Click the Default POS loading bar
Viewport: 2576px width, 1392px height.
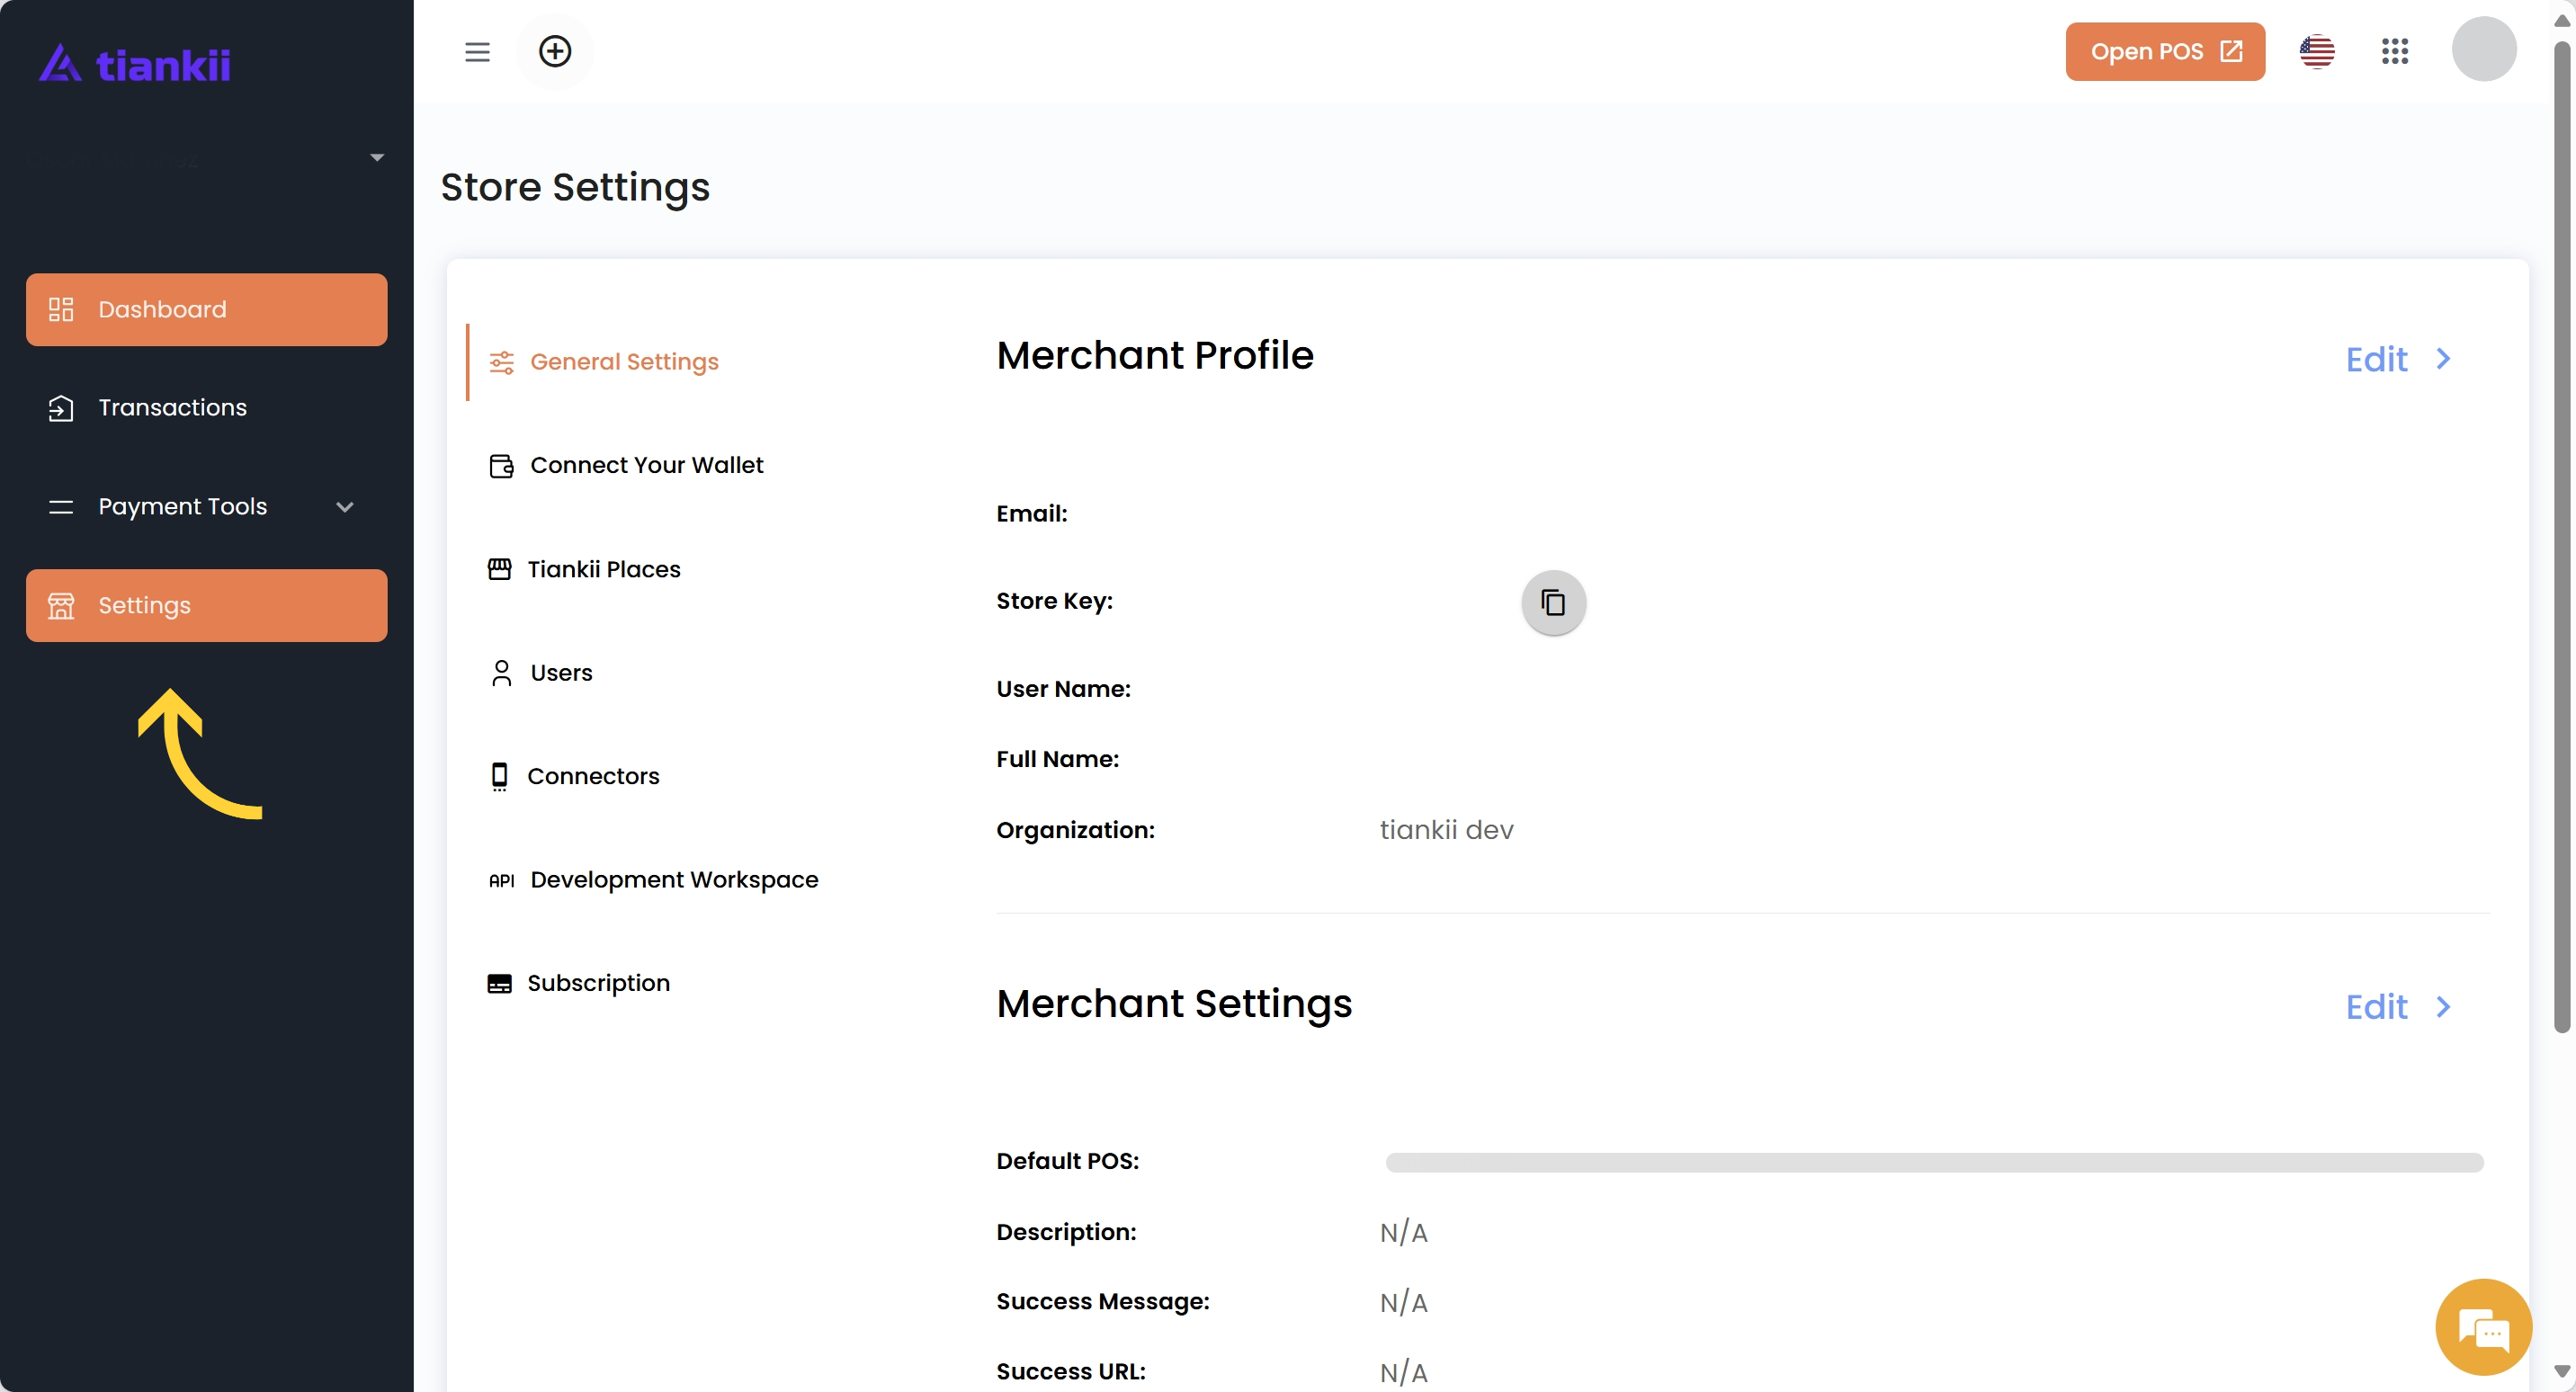point(1933,1162)
